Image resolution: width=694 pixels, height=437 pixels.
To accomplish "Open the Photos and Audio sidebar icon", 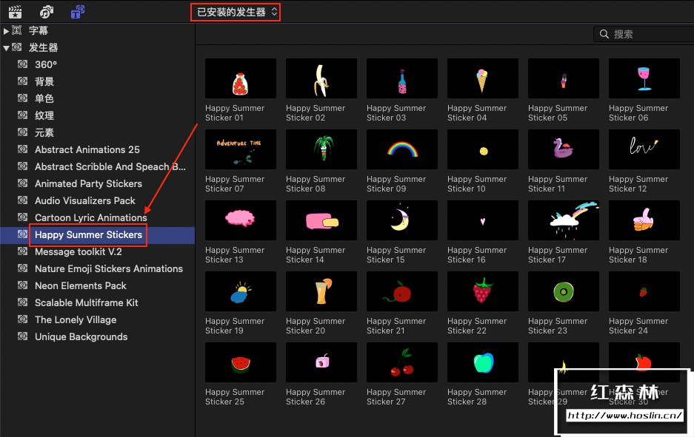I will coord(46,12).
